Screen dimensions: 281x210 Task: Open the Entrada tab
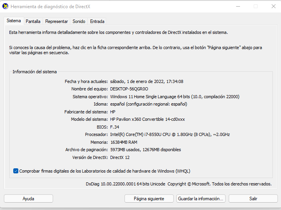tap(97, 21)
